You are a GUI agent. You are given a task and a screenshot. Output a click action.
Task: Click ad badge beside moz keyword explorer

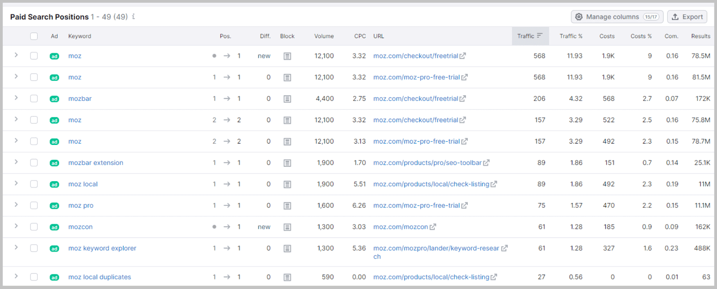(54, 249)
